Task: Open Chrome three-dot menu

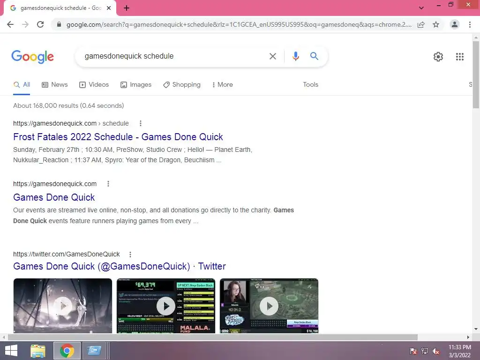Action: (470, 24)
